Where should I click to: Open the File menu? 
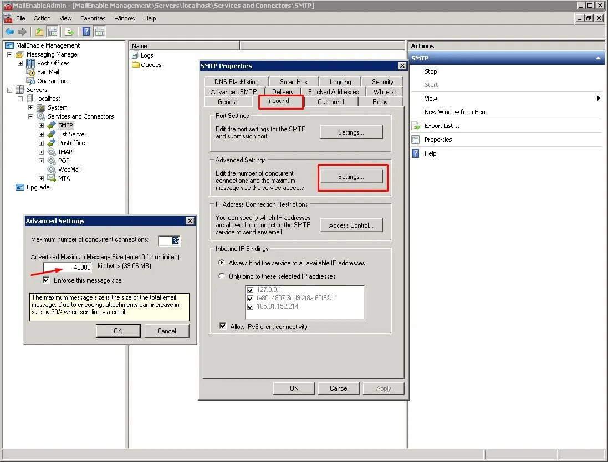pos(21,18)
